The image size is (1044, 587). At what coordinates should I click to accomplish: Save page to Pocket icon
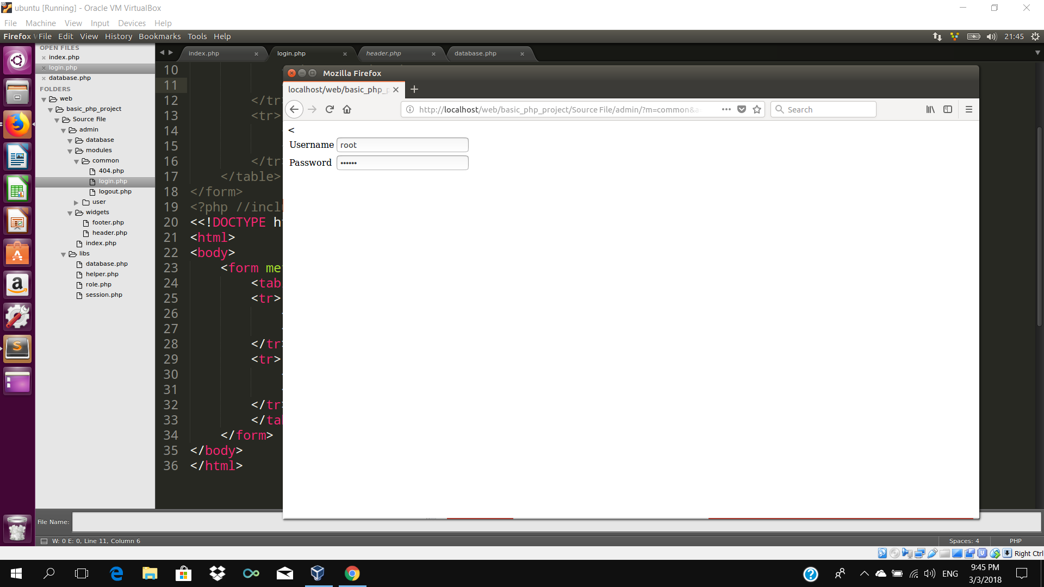(742, 109)
